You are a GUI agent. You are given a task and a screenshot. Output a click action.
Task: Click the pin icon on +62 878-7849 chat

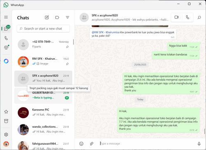click(x=67, y=47)
